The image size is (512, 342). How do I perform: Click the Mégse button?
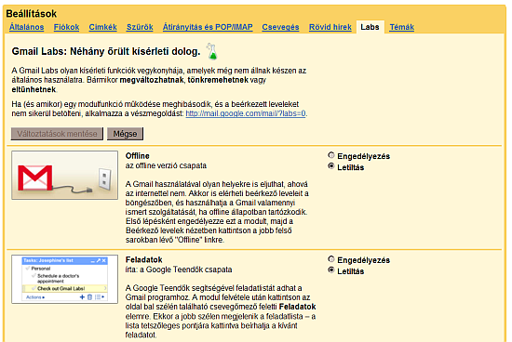125,134
